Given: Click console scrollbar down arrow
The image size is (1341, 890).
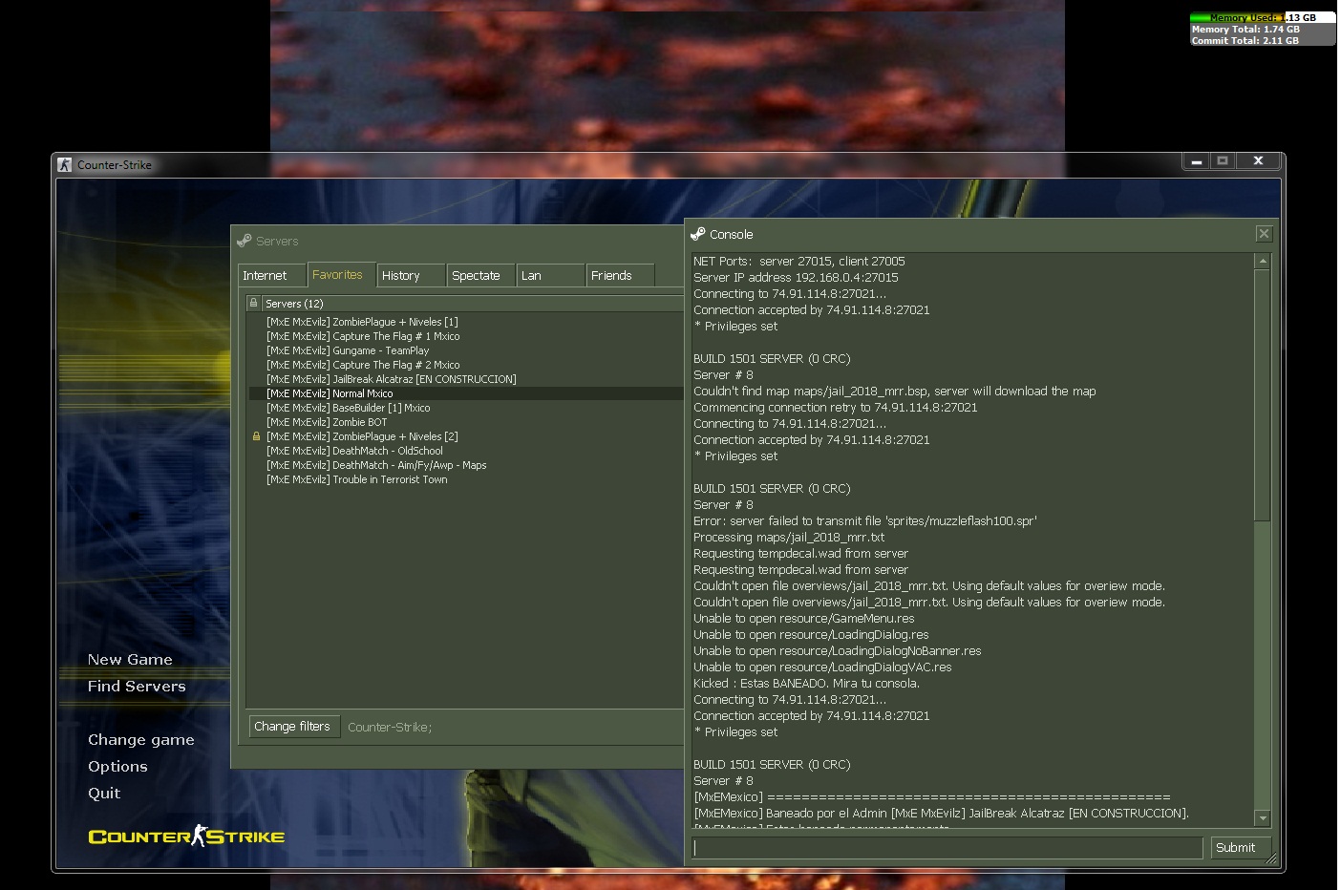Looking at the screenshot, I should click(1263, 818).
